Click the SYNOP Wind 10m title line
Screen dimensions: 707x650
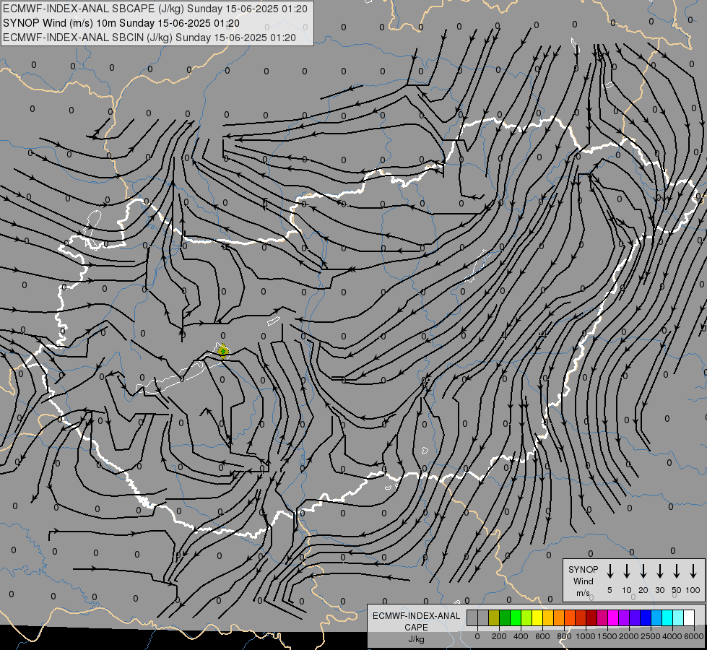tap(121, 23)
